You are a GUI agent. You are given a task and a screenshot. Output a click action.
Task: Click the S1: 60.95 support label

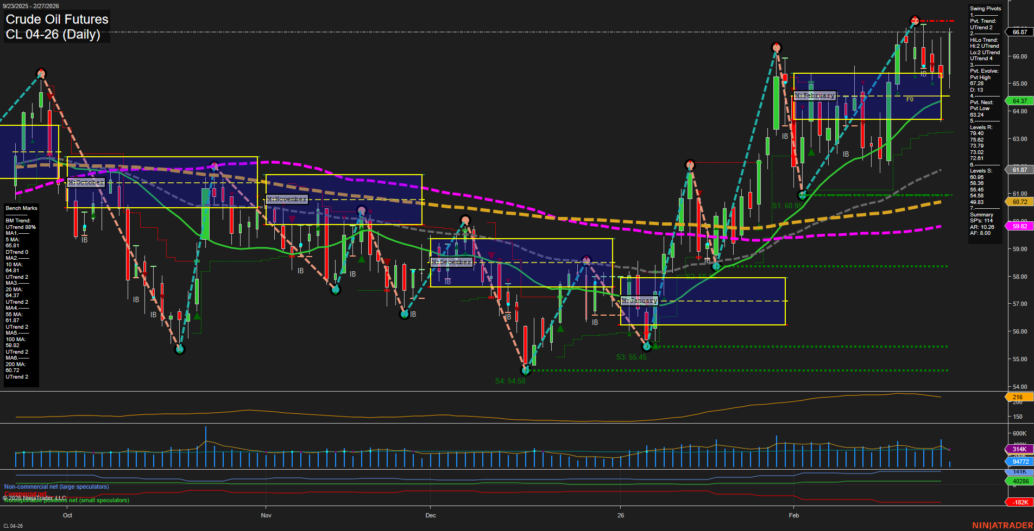[x=787, y=205]
